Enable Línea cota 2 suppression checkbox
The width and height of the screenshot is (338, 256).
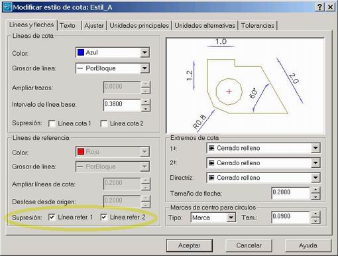[x=104, y=123]
